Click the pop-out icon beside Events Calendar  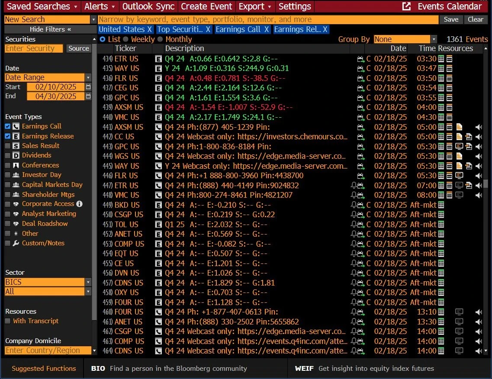[406, 6]
